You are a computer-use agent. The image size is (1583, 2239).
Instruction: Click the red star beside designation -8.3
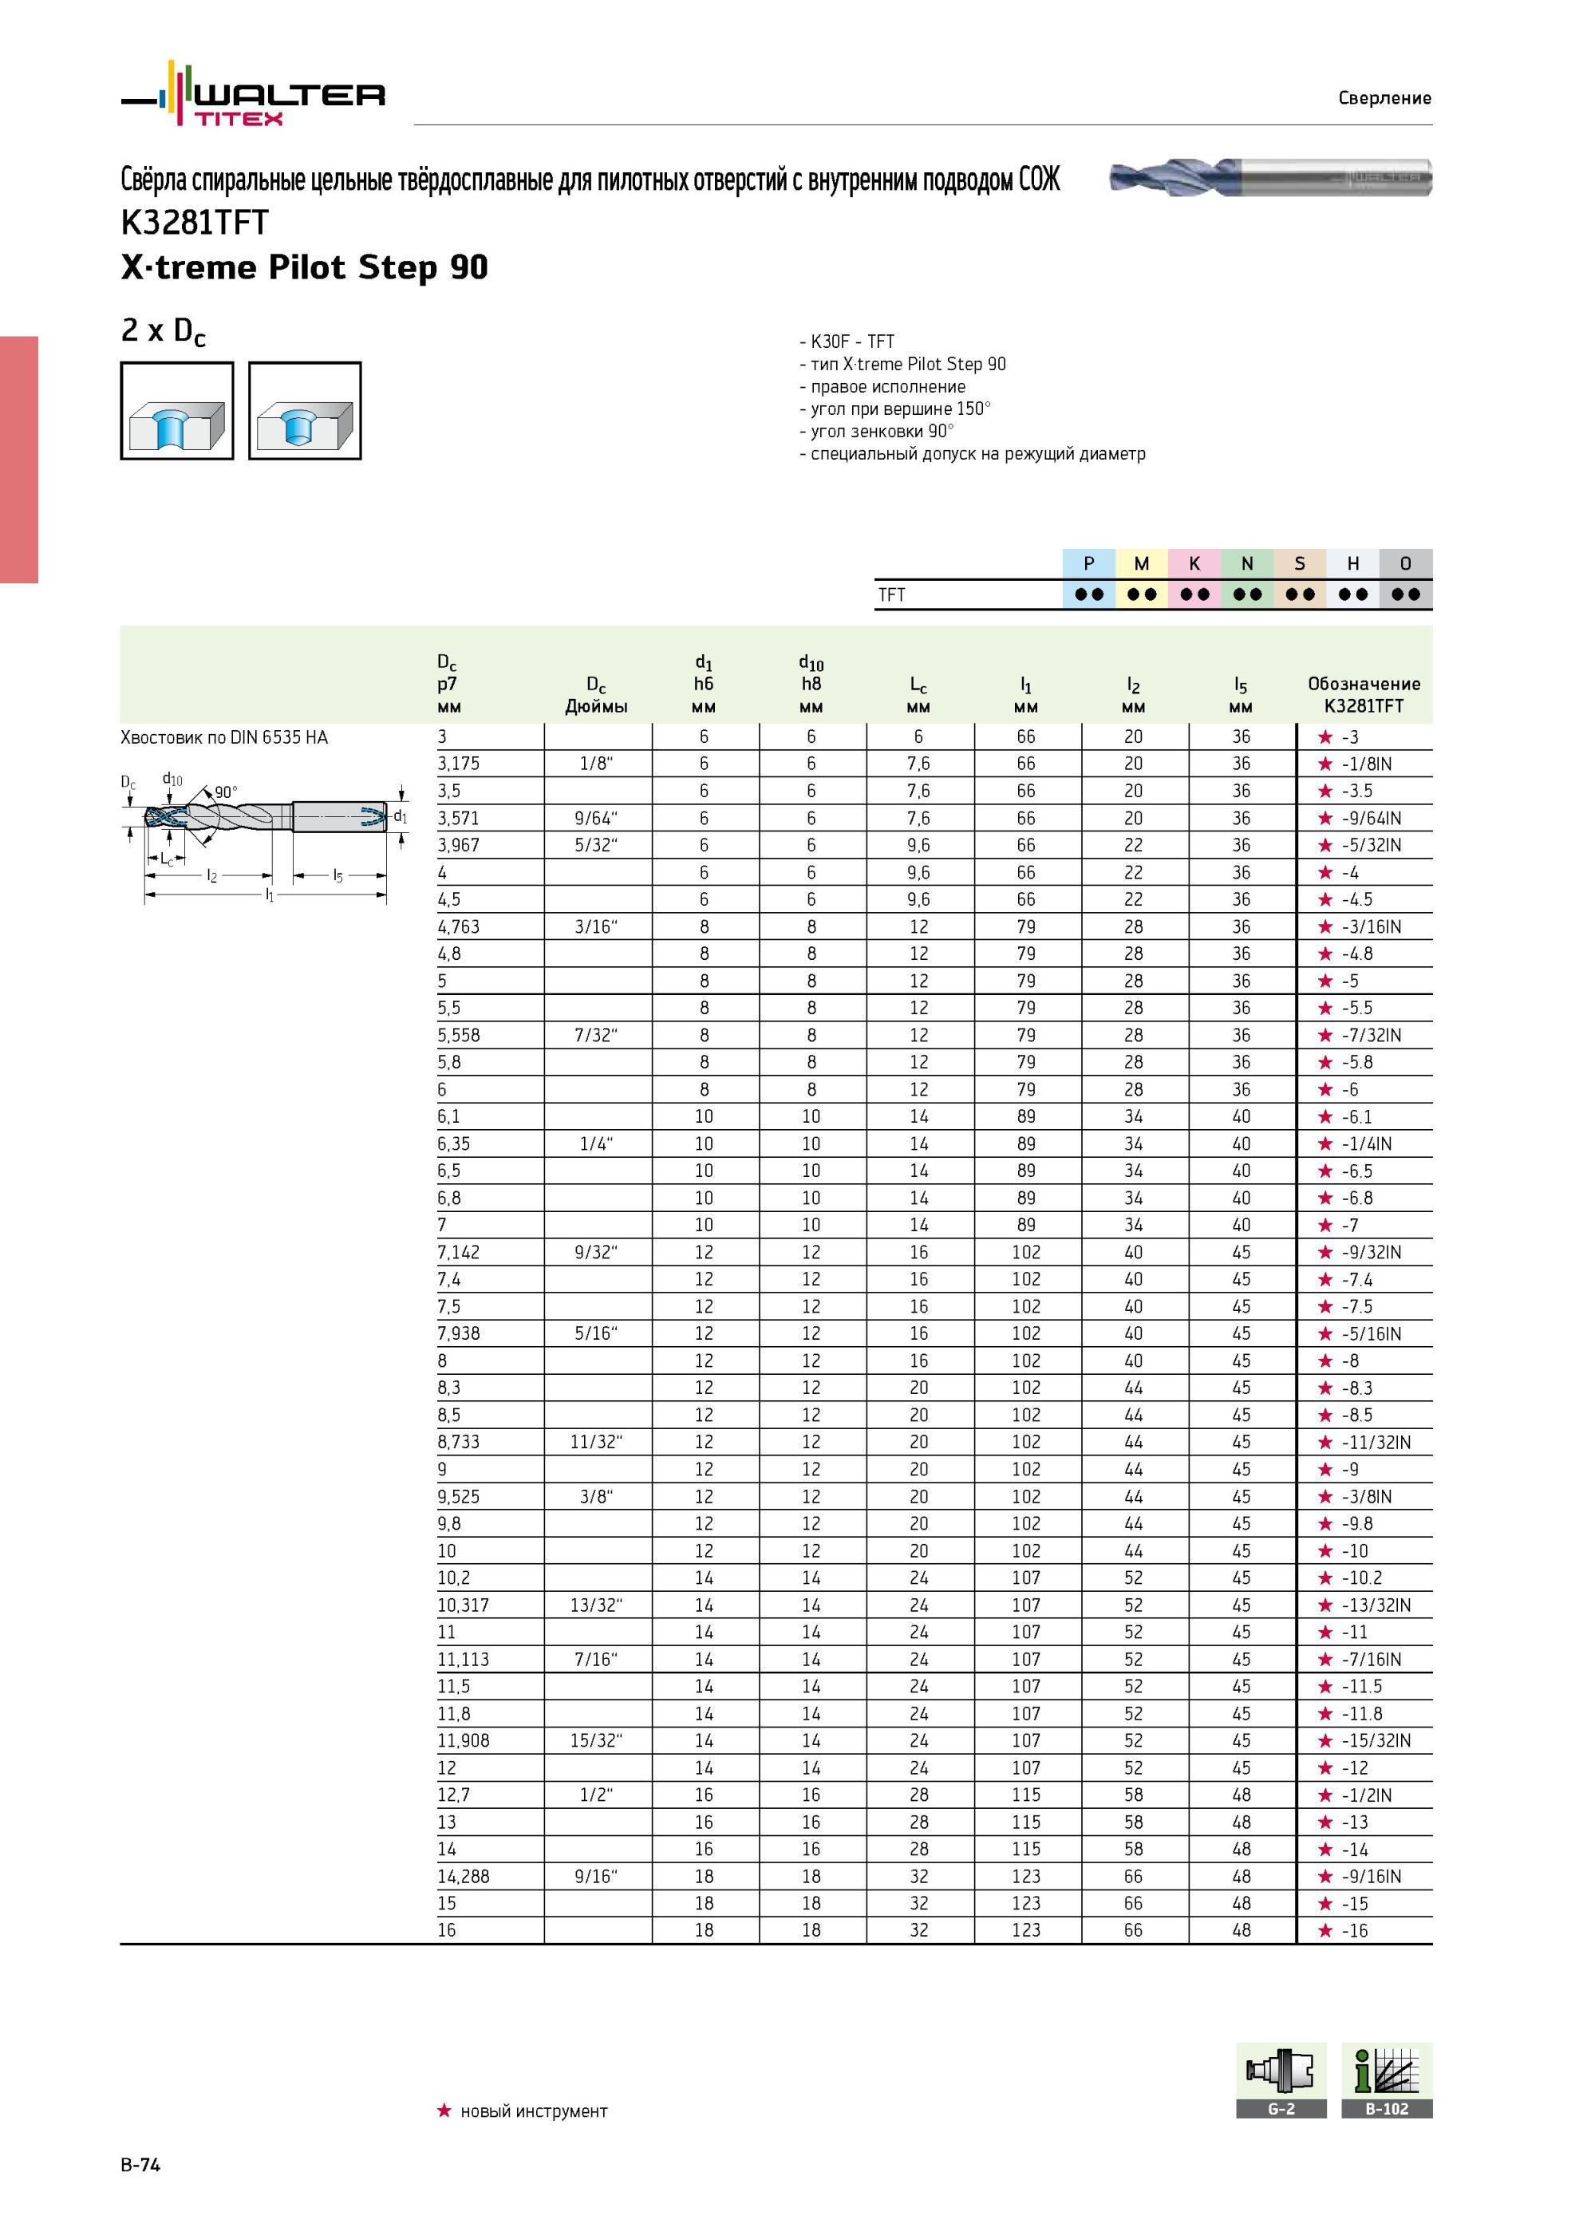(x=1324, y=1388)
